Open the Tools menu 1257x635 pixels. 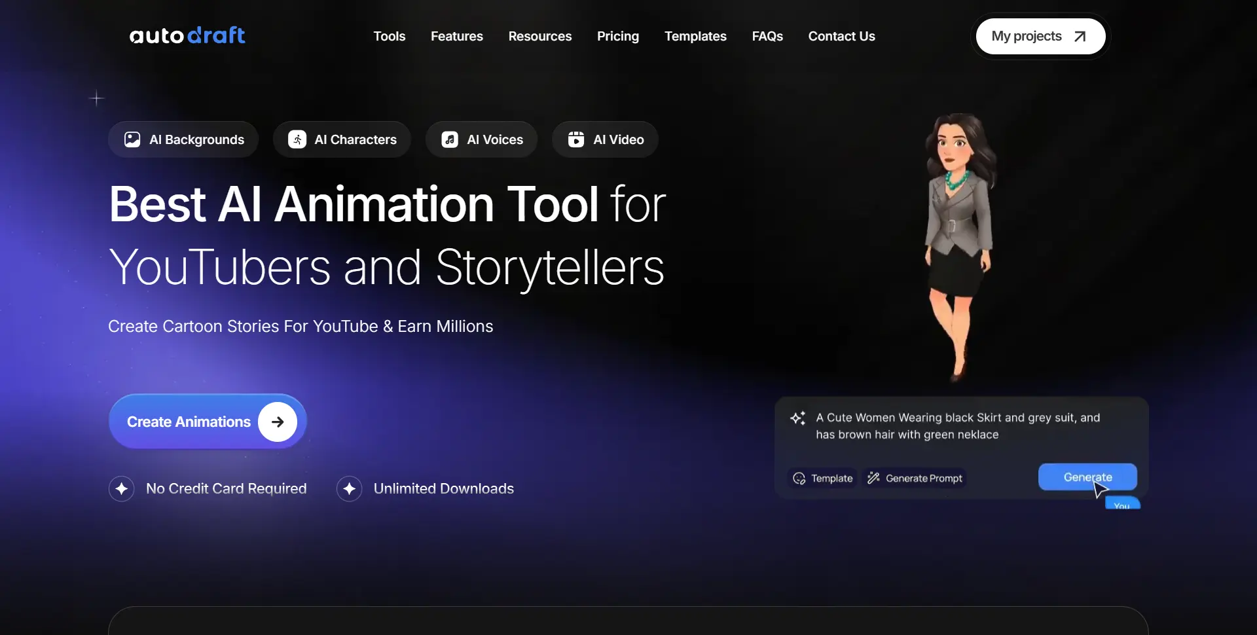tap(390, 36)
